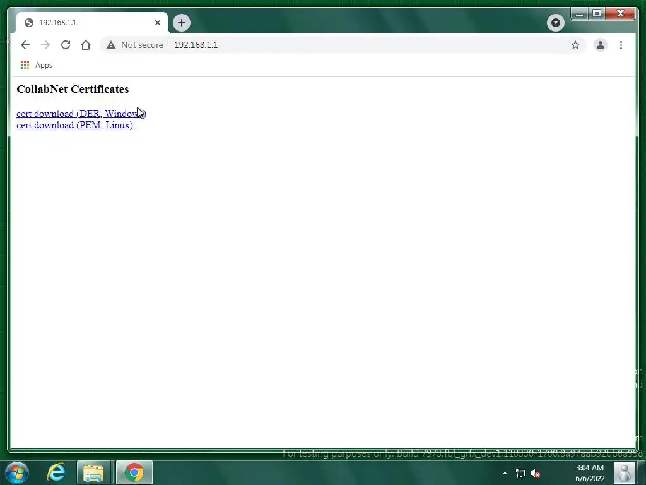
Task: Reload the 192.168.1.1 page
Action: pos(66,45)
